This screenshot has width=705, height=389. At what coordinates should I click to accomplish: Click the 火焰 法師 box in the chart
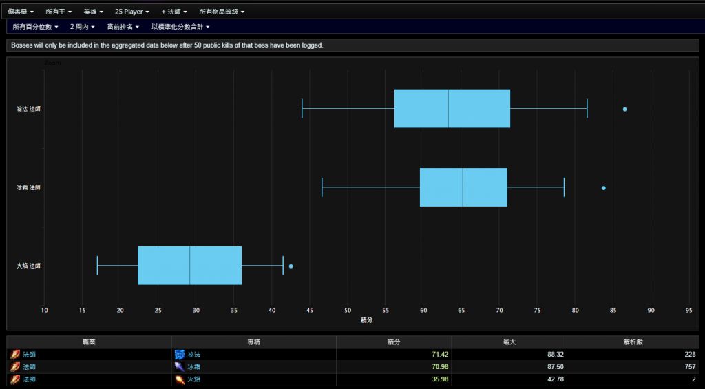(x=189, y=266)
